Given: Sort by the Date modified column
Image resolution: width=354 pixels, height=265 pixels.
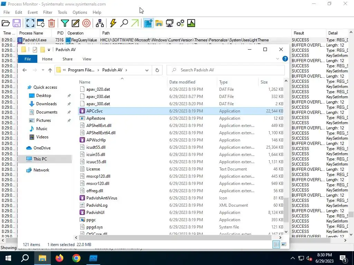Looking at the screenshot, I should tap(182, 82).
